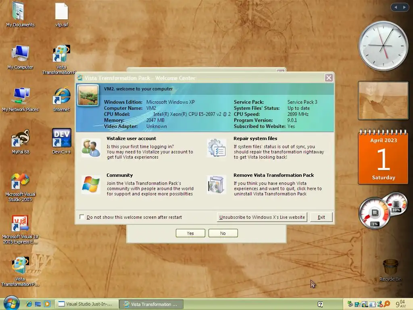The image size is (413, 310).
Task: Launch Internet Explorer from Quick Launch
Action: tap(29, 304)
